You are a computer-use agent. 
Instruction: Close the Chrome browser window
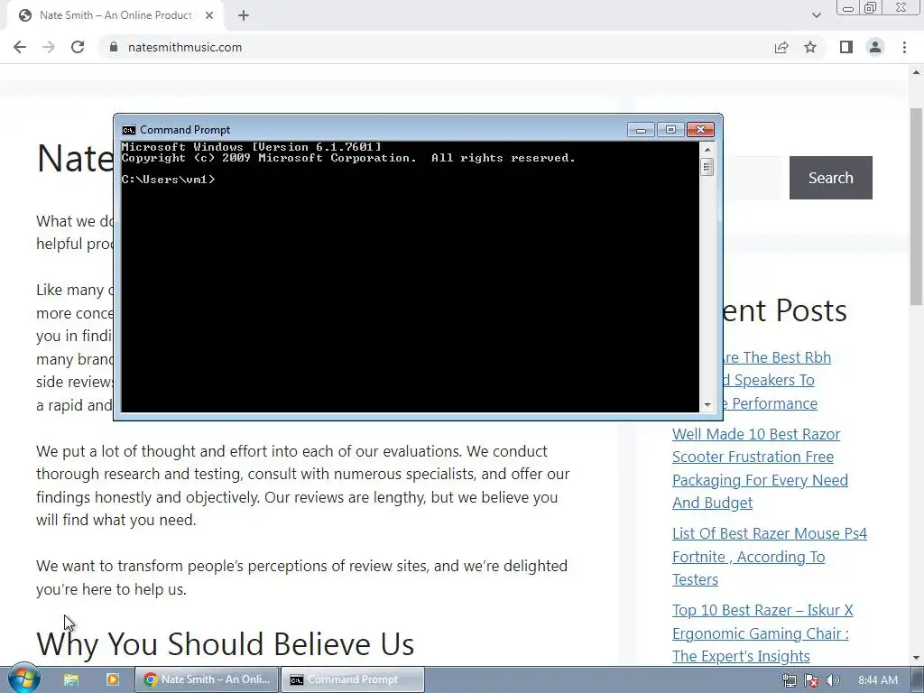pos(901,7)
